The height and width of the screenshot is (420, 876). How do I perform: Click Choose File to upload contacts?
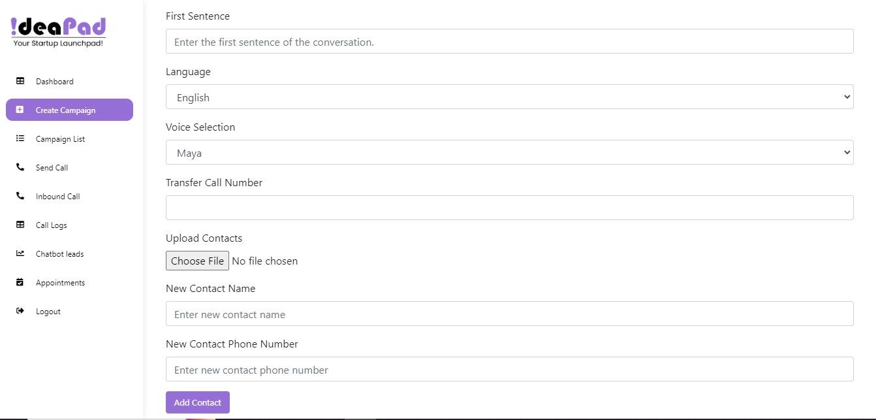(x=197, y=261)
